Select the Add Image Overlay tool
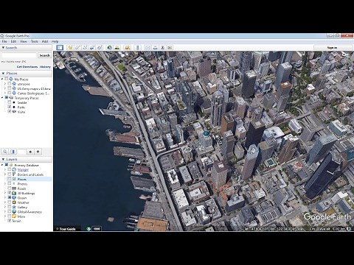The width and height of the screenshot is (354, 265). pos(92,47)
